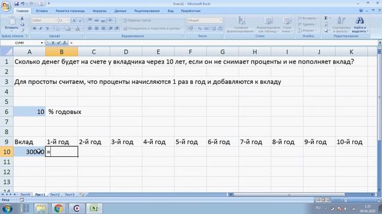The width and height of the screenshot is (382, 214).
Task: Select the whole sheet via corner button
Action: tap(7, 52)
